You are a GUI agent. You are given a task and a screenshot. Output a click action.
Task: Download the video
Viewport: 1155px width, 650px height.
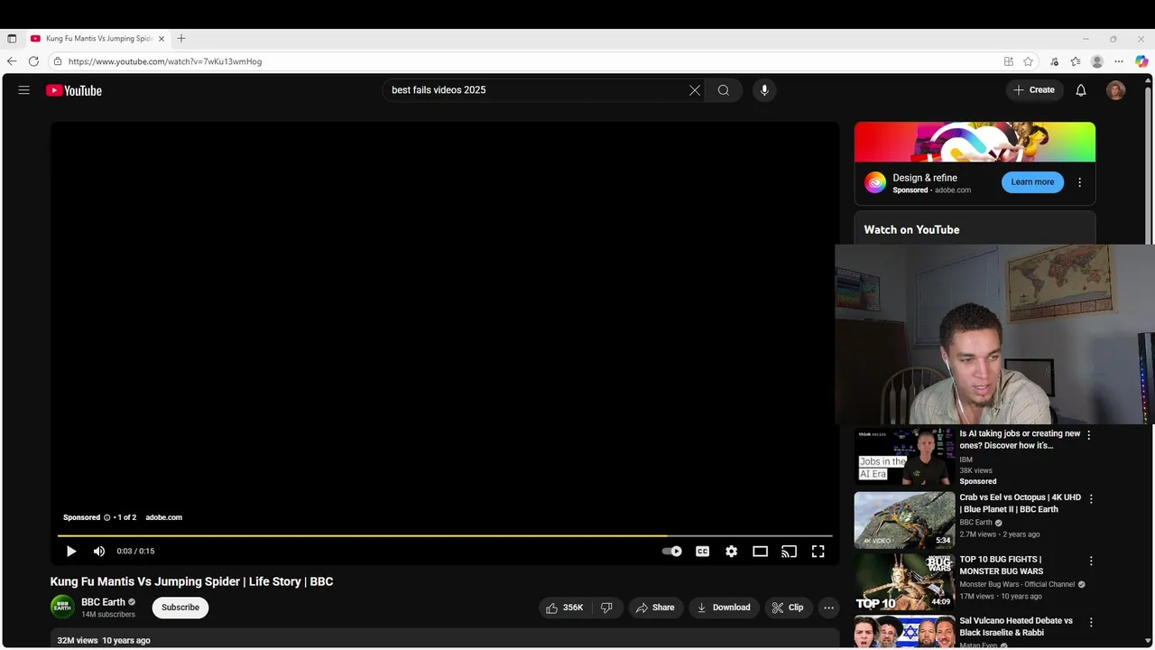(x=724, y=608)
